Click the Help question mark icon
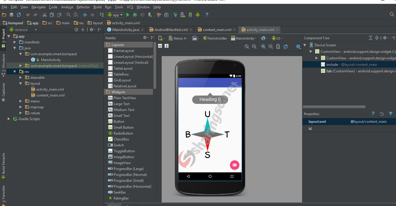Screen dimensions: 396x206 (x=207, y=15)
